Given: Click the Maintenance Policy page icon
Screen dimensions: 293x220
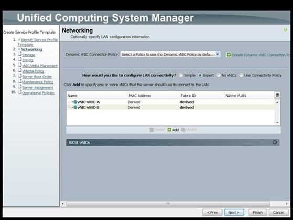Looking at the screenshot, I should click(x=20, y=81).
